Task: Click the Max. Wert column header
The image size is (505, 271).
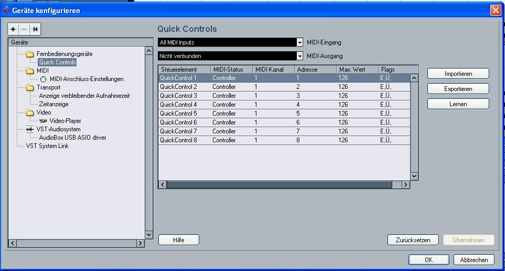Action: pyautogui.click(x=357, y=70)
